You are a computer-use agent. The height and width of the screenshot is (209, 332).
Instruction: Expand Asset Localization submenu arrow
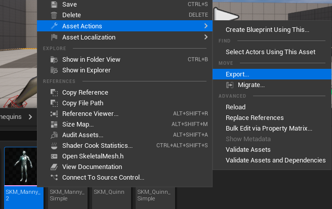(x=206, y=37)
